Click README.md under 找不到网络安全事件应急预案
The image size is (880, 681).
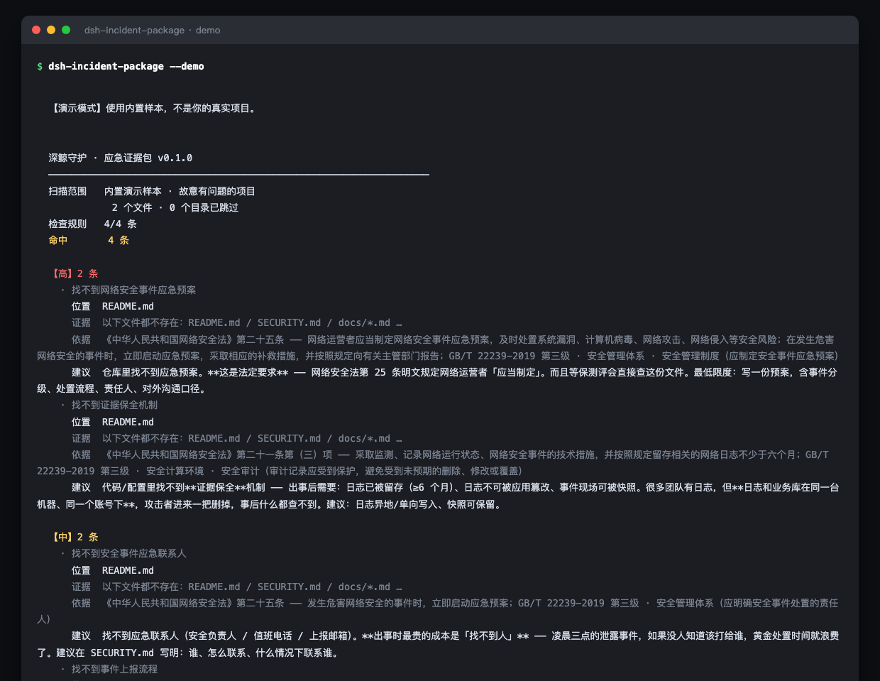pyautogui.click(x=128, y=306)
